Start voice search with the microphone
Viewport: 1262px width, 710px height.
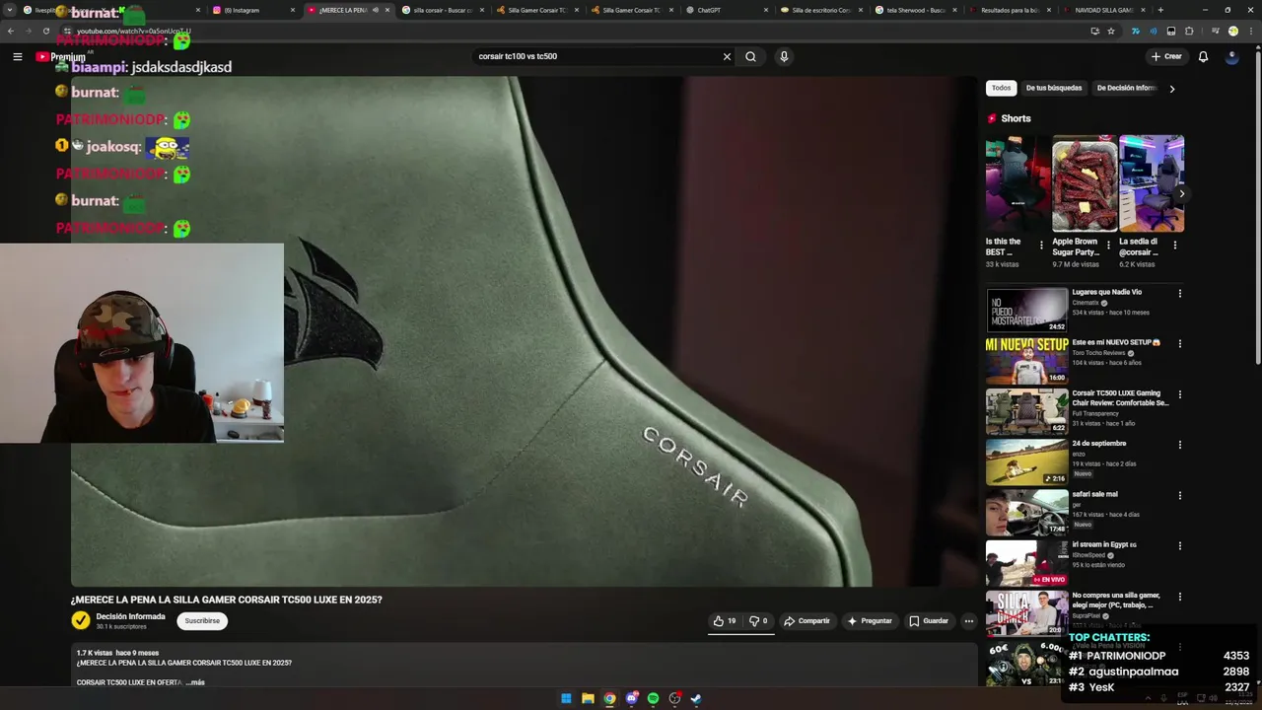(x=784, y=56)
